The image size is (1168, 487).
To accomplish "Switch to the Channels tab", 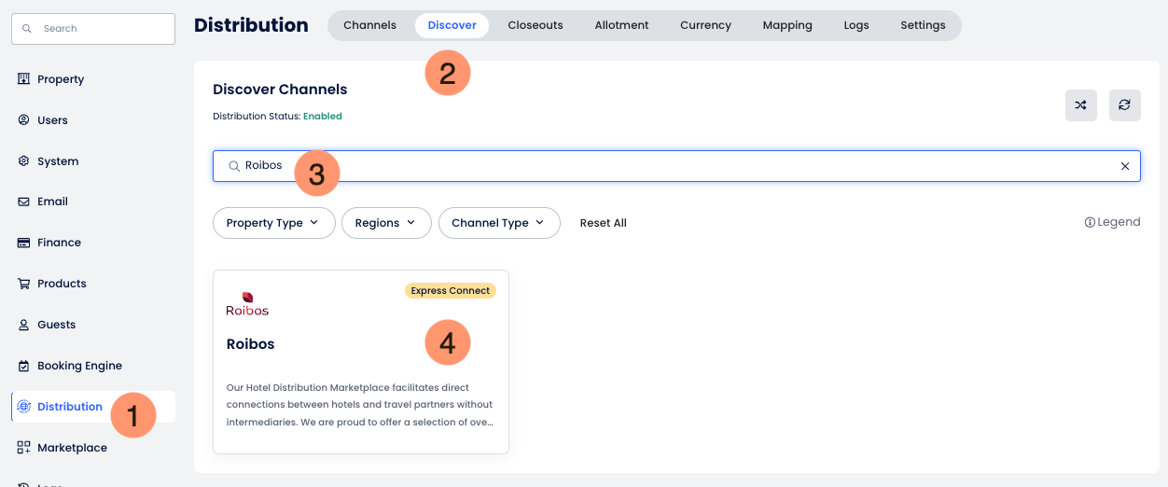I will click(x=369, y=25).
